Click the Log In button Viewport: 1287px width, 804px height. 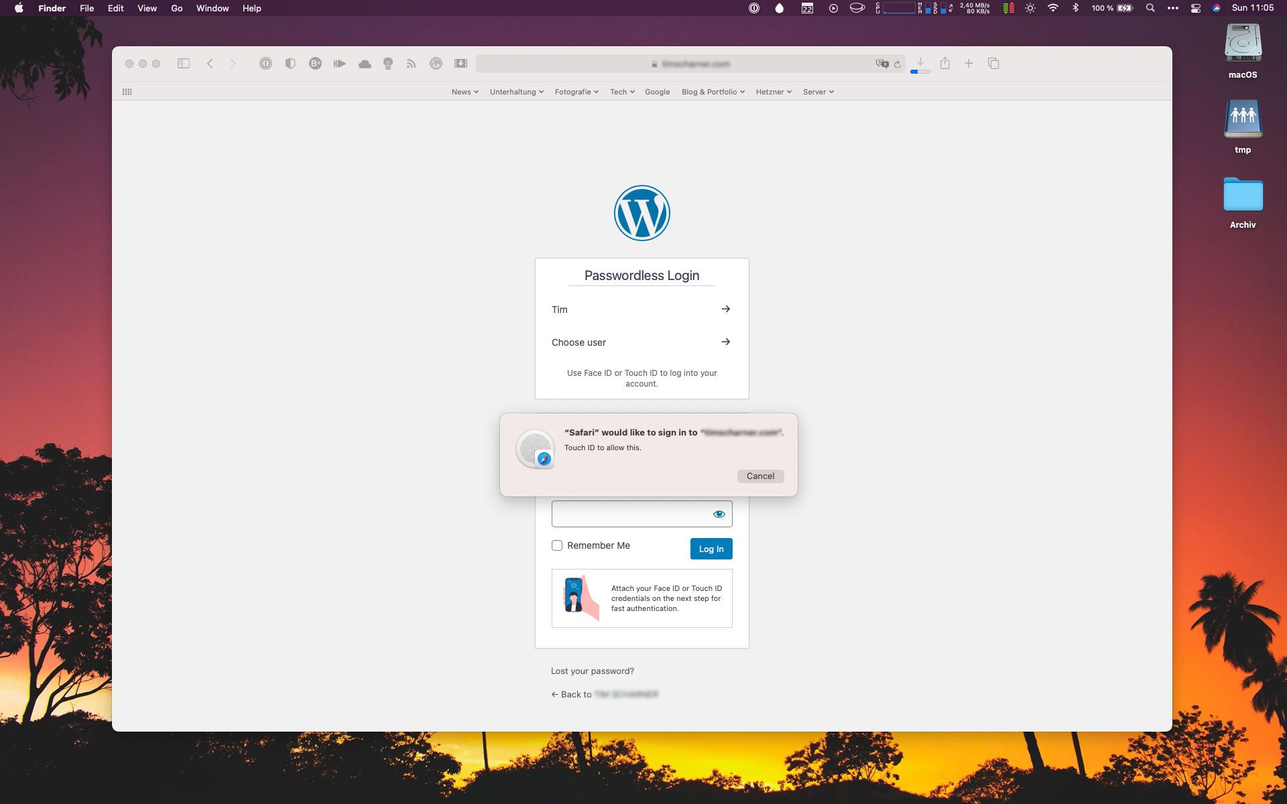711,549
